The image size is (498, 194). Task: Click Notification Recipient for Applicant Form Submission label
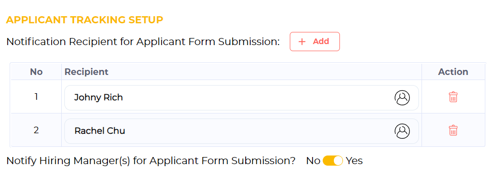[x=143, y=42]
